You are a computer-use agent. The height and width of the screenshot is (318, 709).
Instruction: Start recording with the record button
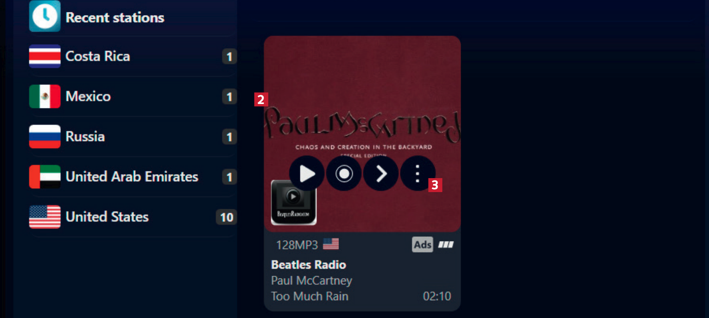click(344, 174)
